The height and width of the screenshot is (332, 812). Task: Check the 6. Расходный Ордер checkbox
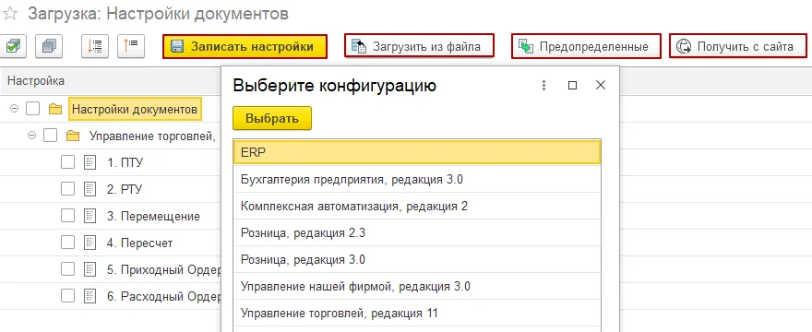(x=68, y=296)
